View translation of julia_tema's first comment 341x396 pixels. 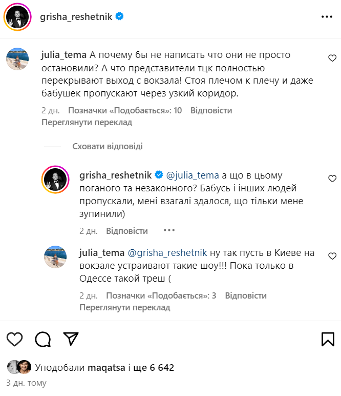[x=87, y=123]
